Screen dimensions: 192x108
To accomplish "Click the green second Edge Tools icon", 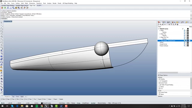I will click(5, 8).
